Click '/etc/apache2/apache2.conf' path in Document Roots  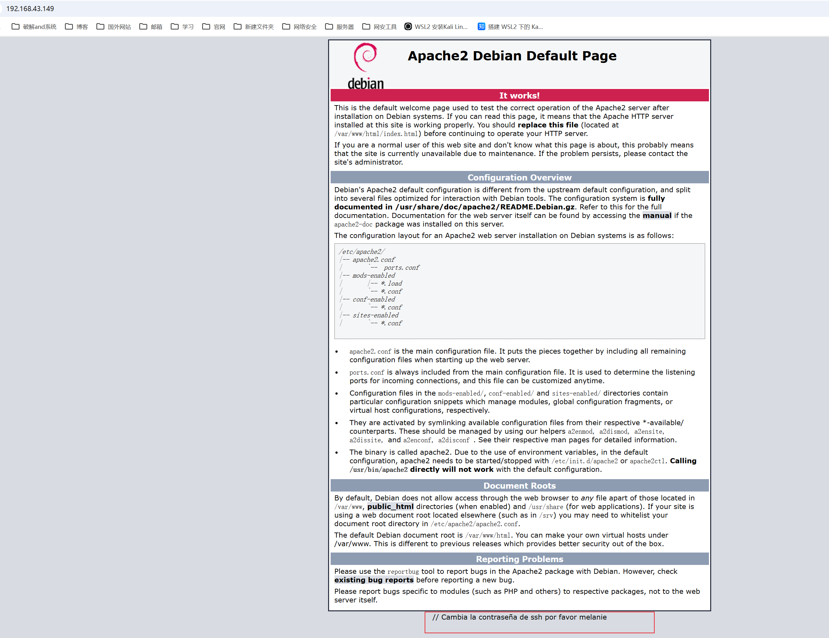coord(475,524)
